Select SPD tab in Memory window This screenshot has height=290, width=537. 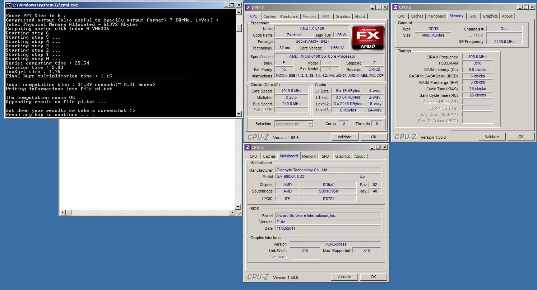(x=473, y=16)
